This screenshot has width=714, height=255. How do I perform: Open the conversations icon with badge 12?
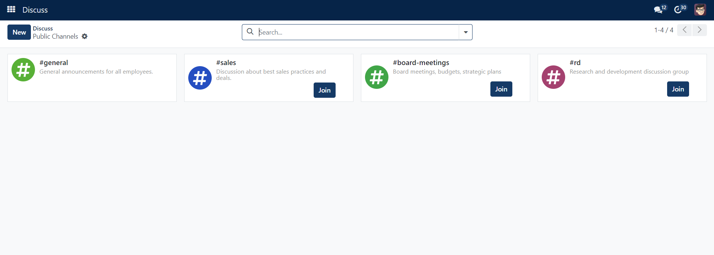pos(660,10)
